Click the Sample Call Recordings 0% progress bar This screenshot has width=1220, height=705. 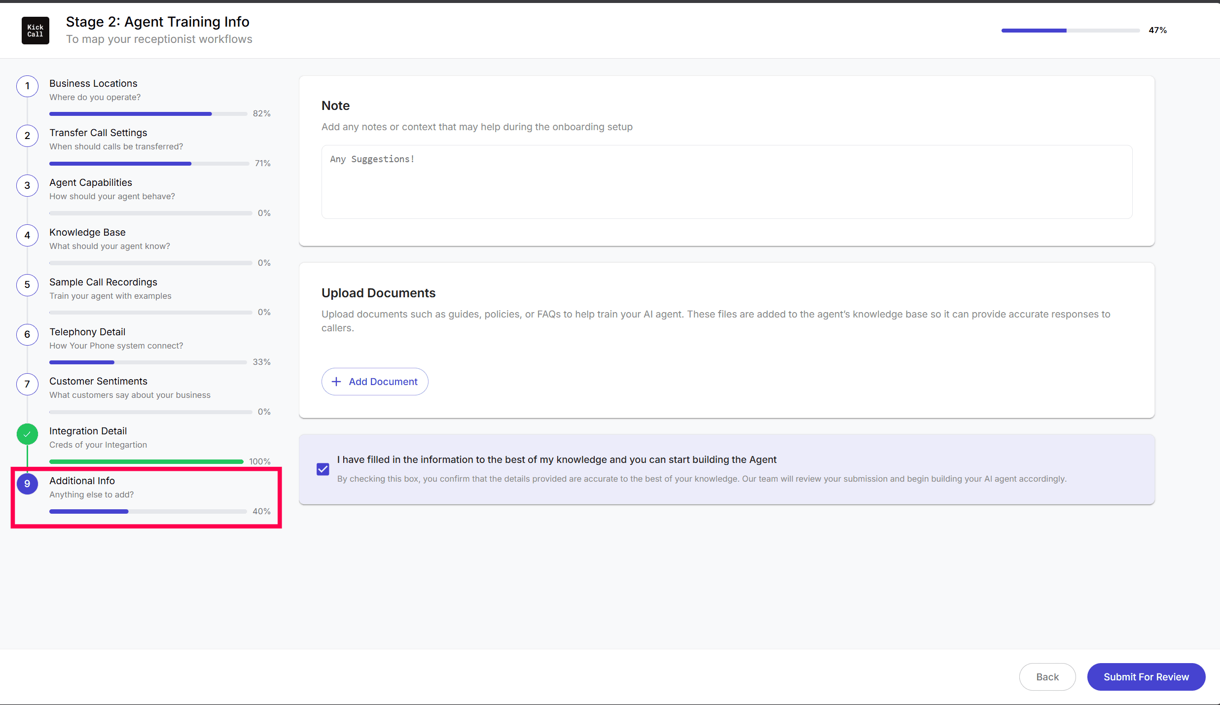tap(151, 313)
